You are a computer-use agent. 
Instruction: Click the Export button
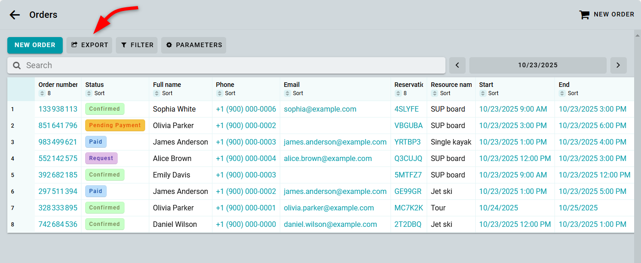point(89,45)
